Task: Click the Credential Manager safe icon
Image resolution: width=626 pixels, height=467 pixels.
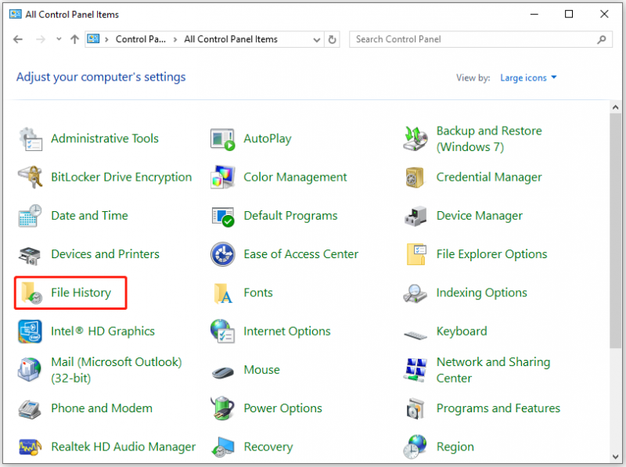Action: 416,178
